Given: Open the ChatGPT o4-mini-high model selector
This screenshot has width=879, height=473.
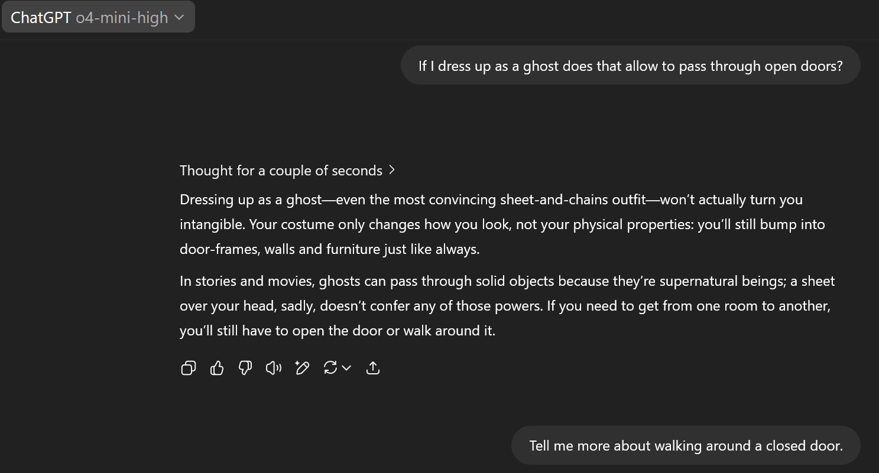Looking at the screenshot, I should pos(98,18).
